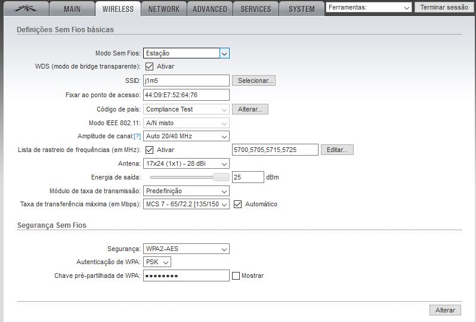The width and height of the screenshot is (476, 322).
Task: Open the Segurança dropdown
Action: [x=186, y=249]
